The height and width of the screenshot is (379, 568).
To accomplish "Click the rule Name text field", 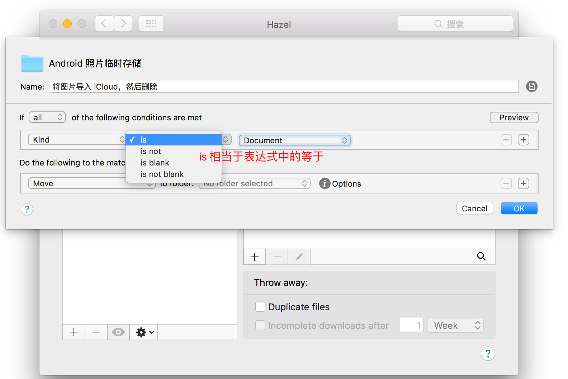I will [x=284, y=87].
